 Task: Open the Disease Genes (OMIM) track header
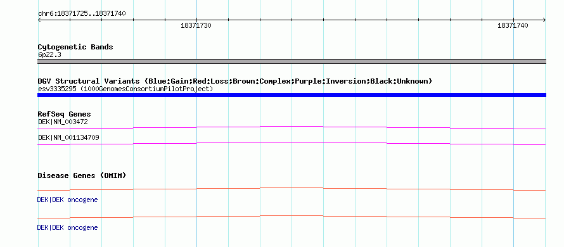coord(82,176)
